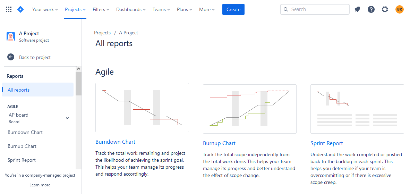Click Back to project
Image resolution: width=410 pixels, height=194 pixels.
(x=35, y=57)
